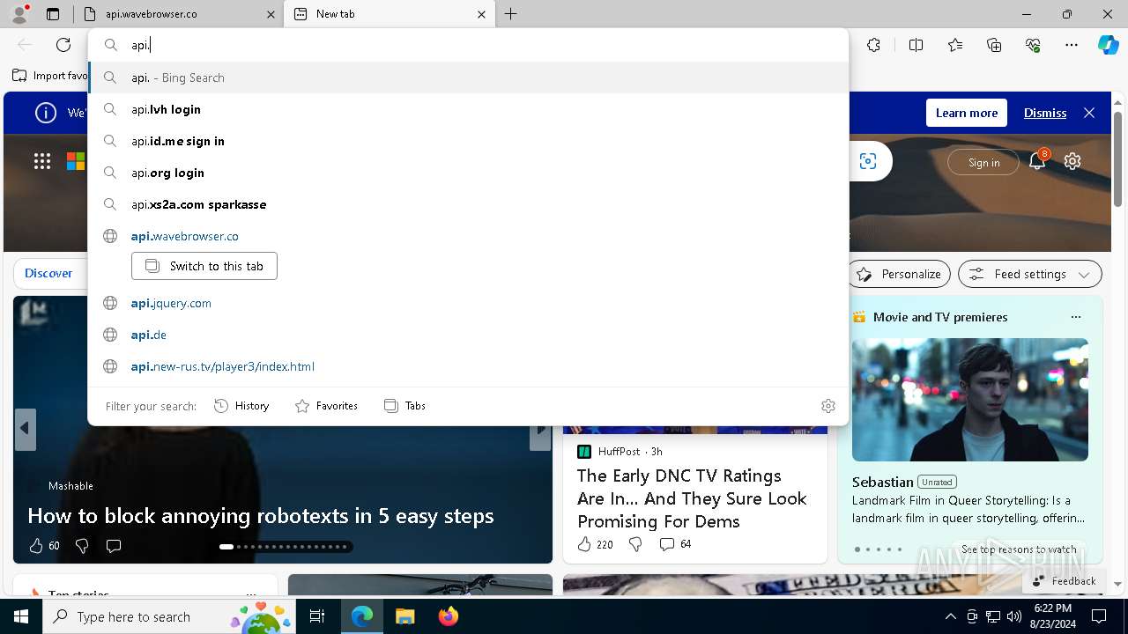Image resolution: width=1128 pixels, height=634 pixels.
Task: Click the Learn more button
Action: coord(967,113)
